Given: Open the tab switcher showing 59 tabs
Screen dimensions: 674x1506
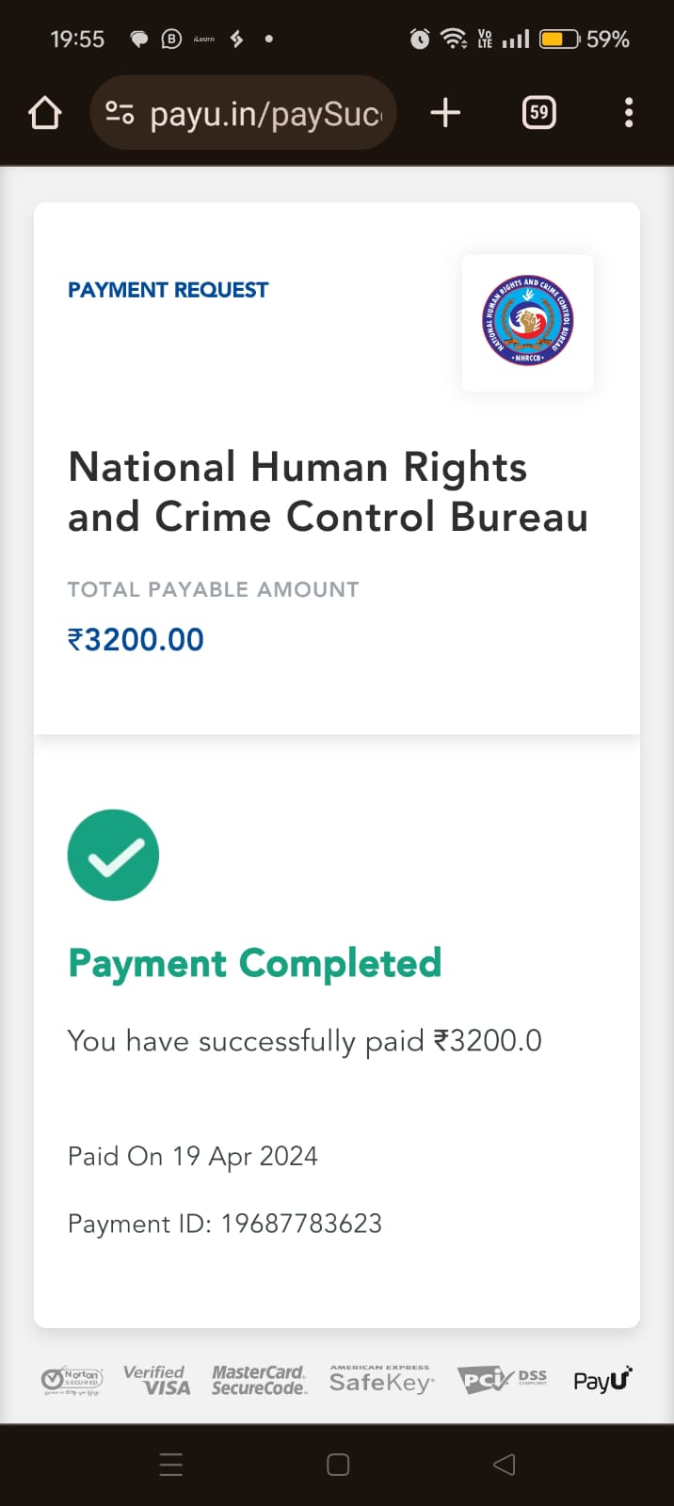Looking at the screenshot, I should tap(538, 114).
